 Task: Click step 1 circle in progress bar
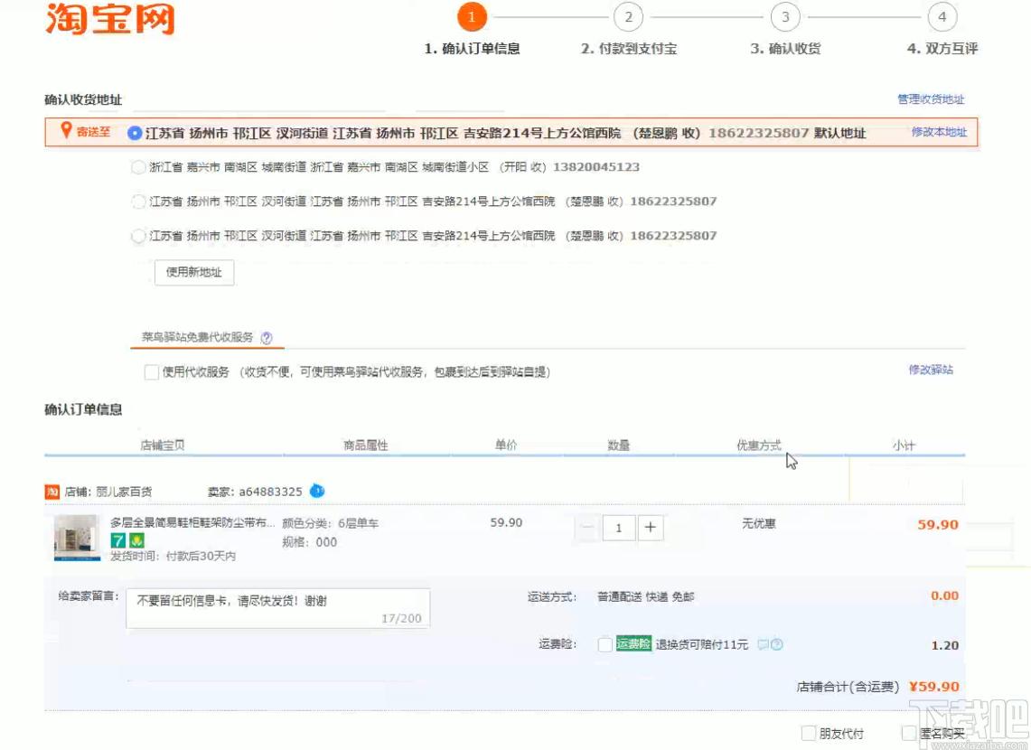[472, 17]
